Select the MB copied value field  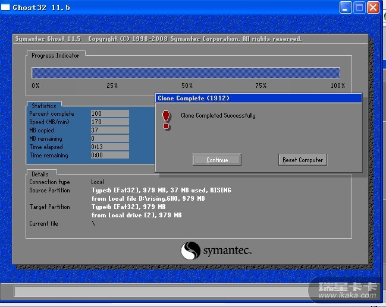click(x=109, y=130)
